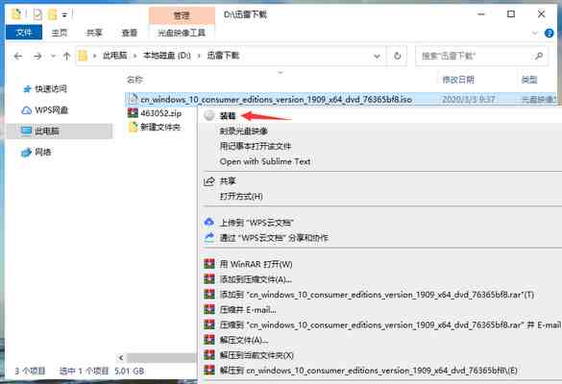Extract to current folder (X) entry

tap(257, 355)
